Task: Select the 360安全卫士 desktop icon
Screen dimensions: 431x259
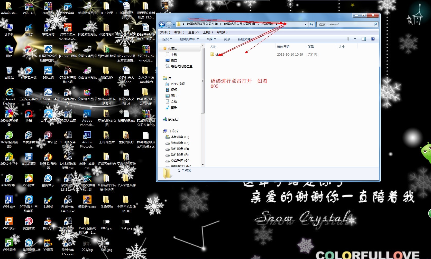Action: coord(9,159)
